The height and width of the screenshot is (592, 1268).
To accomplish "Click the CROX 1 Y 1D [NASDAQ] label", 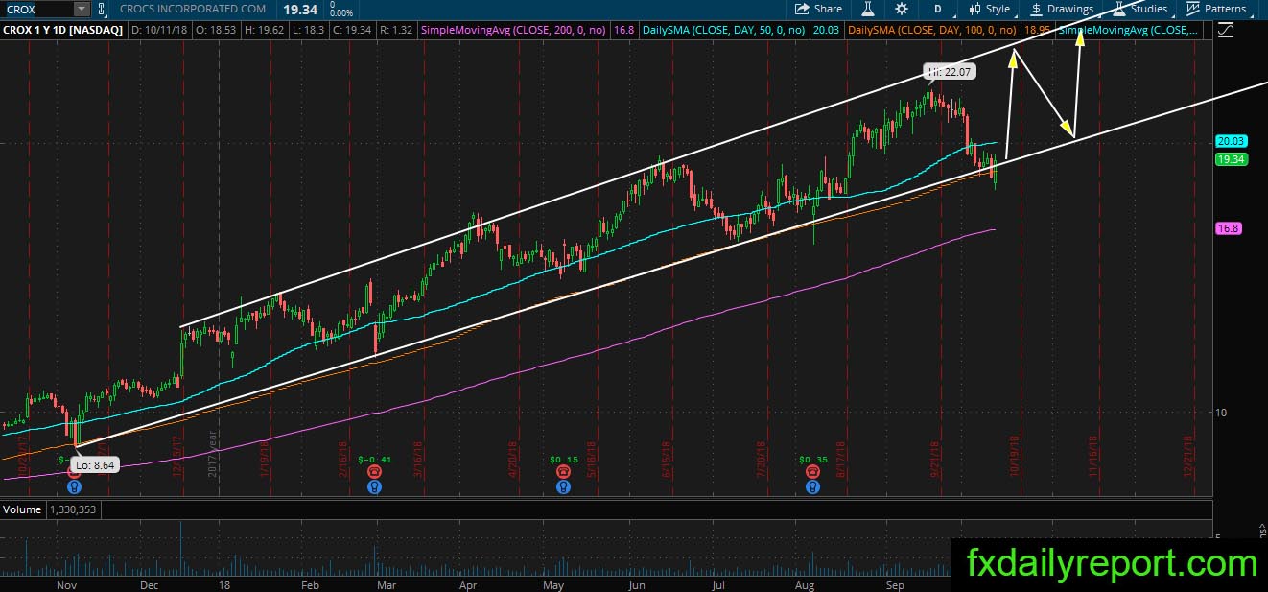I will tap(63, 31).
